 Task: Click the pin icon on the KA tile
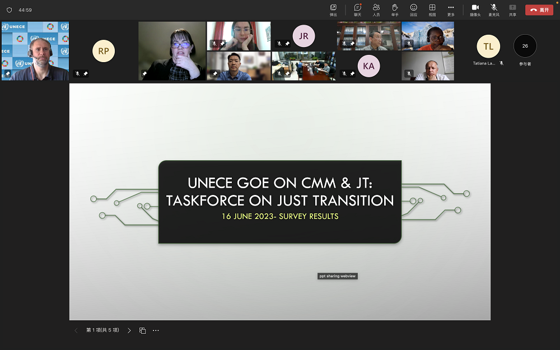352,73
